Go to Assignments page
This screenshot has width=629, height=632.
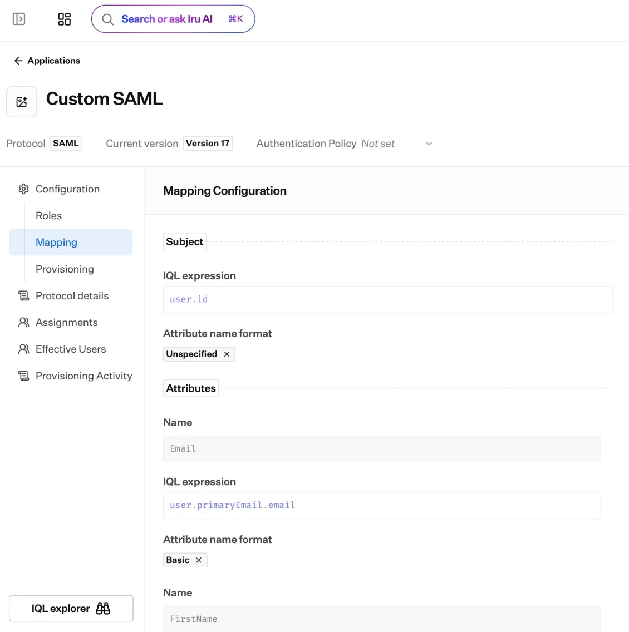tap(67, 323)
